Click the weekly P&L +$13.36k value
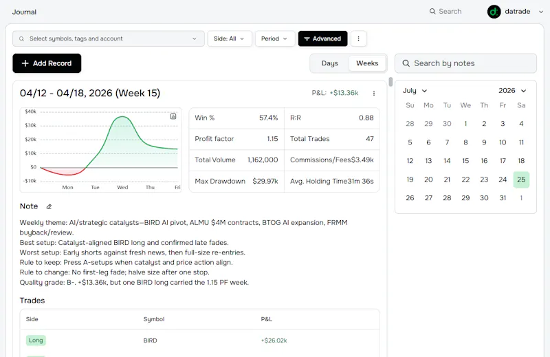The image size is (550, 357). 344,93
